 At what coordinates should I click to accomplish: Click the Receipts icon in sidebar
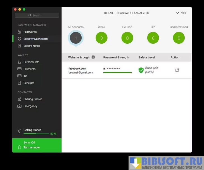tap(19, 83)
